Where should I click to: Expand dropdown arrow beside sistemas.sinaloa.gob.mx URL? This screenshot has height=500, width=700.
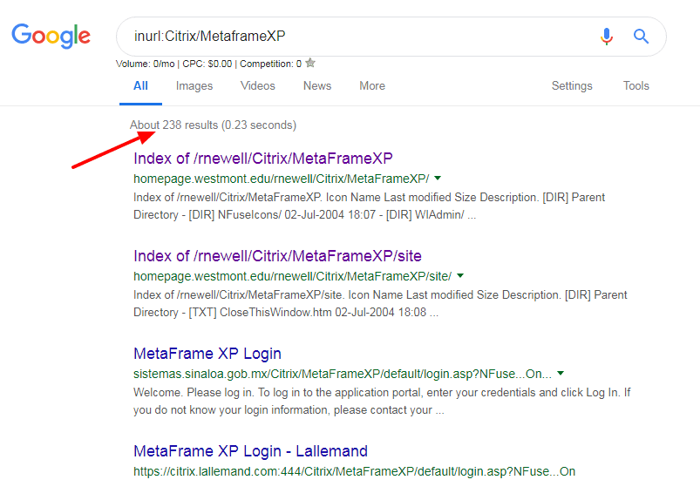click(x=561, y=374)
